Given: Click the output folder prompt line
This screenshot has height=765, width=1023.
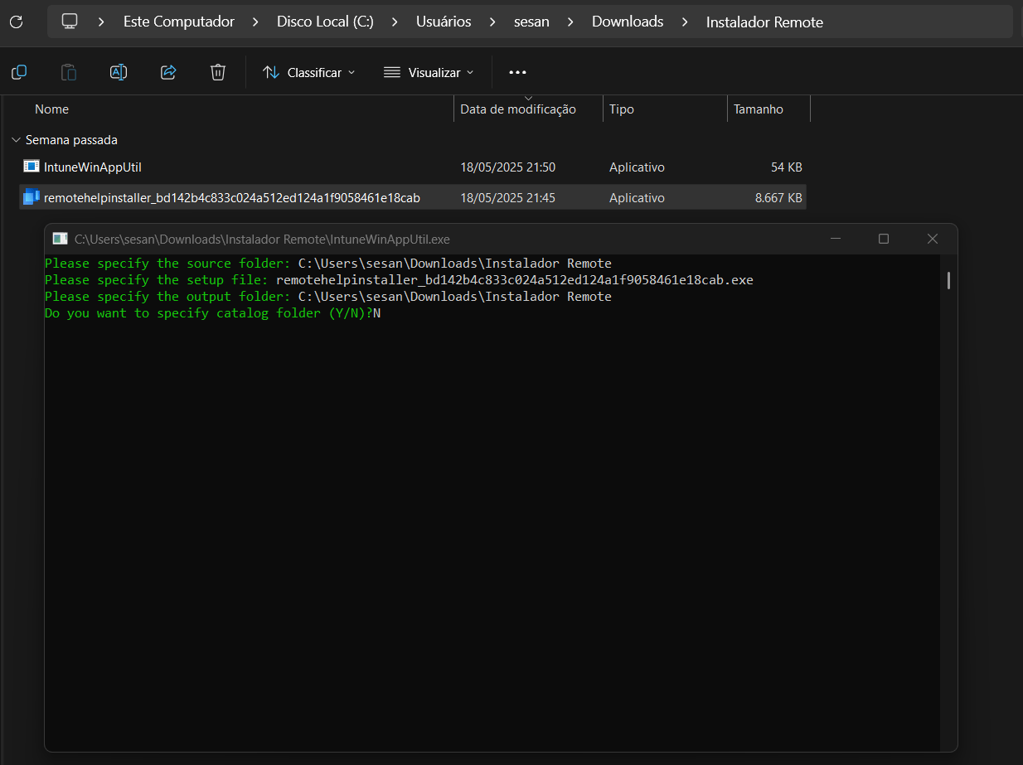Looking at the screenshot, I should (x=328, y=297).
